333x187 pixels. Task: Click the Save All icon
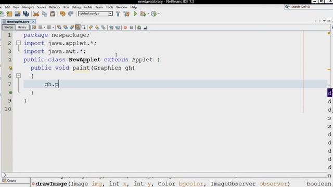pyautogui.click(x=26, y=14)
